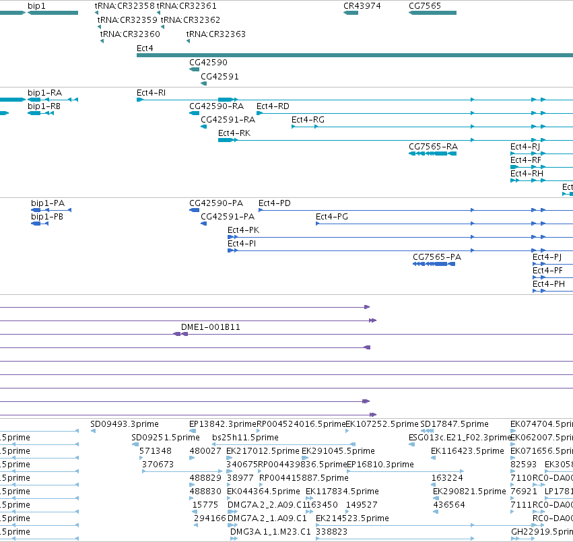Screen dimensions: 573x542
Task: Click feature labeled 163224
Action: (x=447, y=478)
